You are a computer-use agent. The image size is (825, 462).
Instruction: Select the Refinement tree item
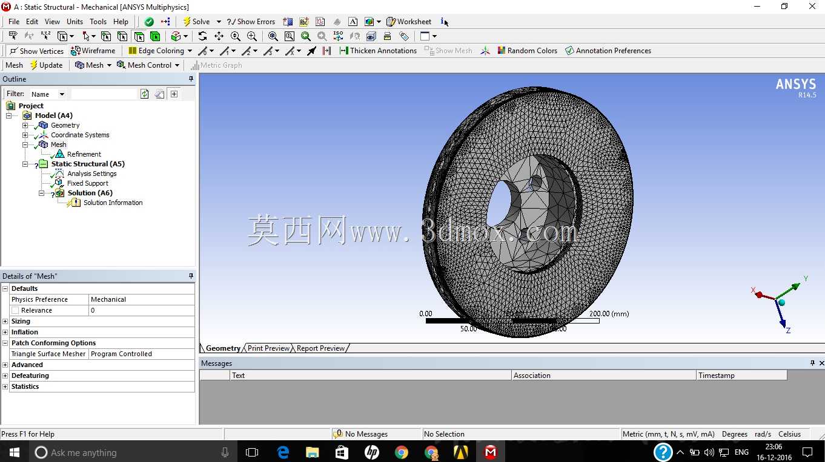84,154
